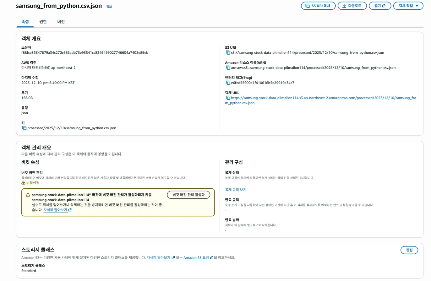Open the object using the 열기 button
Image resolution: width=431 pixels, height=281 pixels.
pos(380,6)
